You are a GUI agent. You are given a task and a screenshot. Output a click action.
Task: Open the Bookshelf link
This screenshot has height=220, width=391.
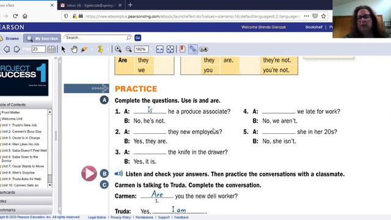pos(313,27)
